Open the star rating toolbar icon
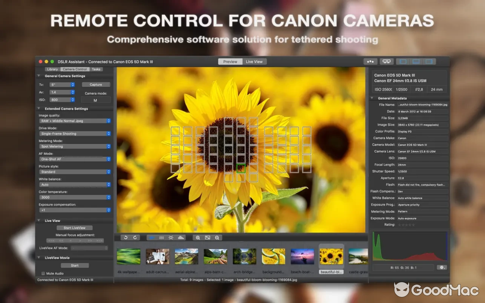Image resolution: width=485 pixels, height=303 pixels. 370,61
